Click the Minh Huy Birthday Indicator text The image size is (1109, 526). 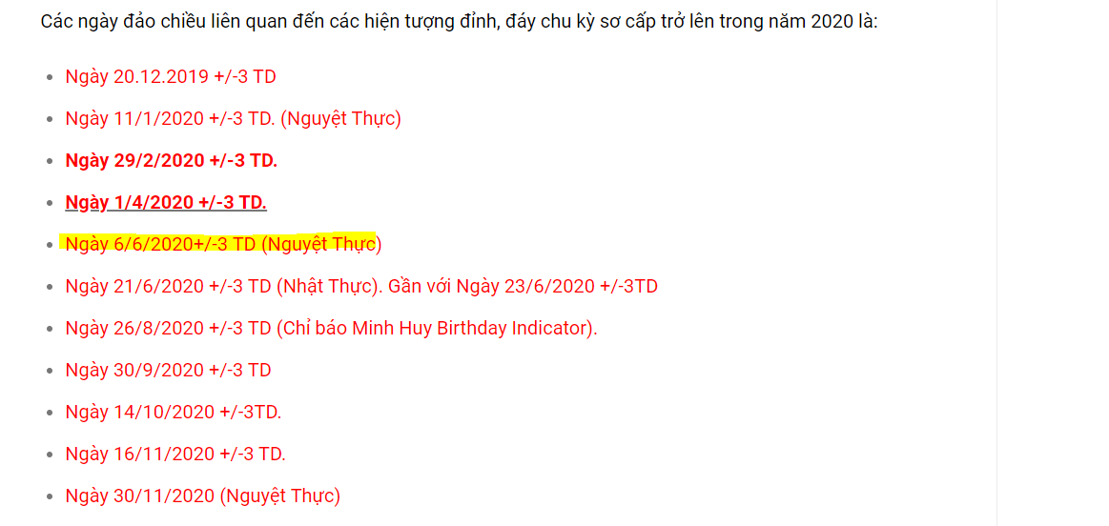pos(470,329)
